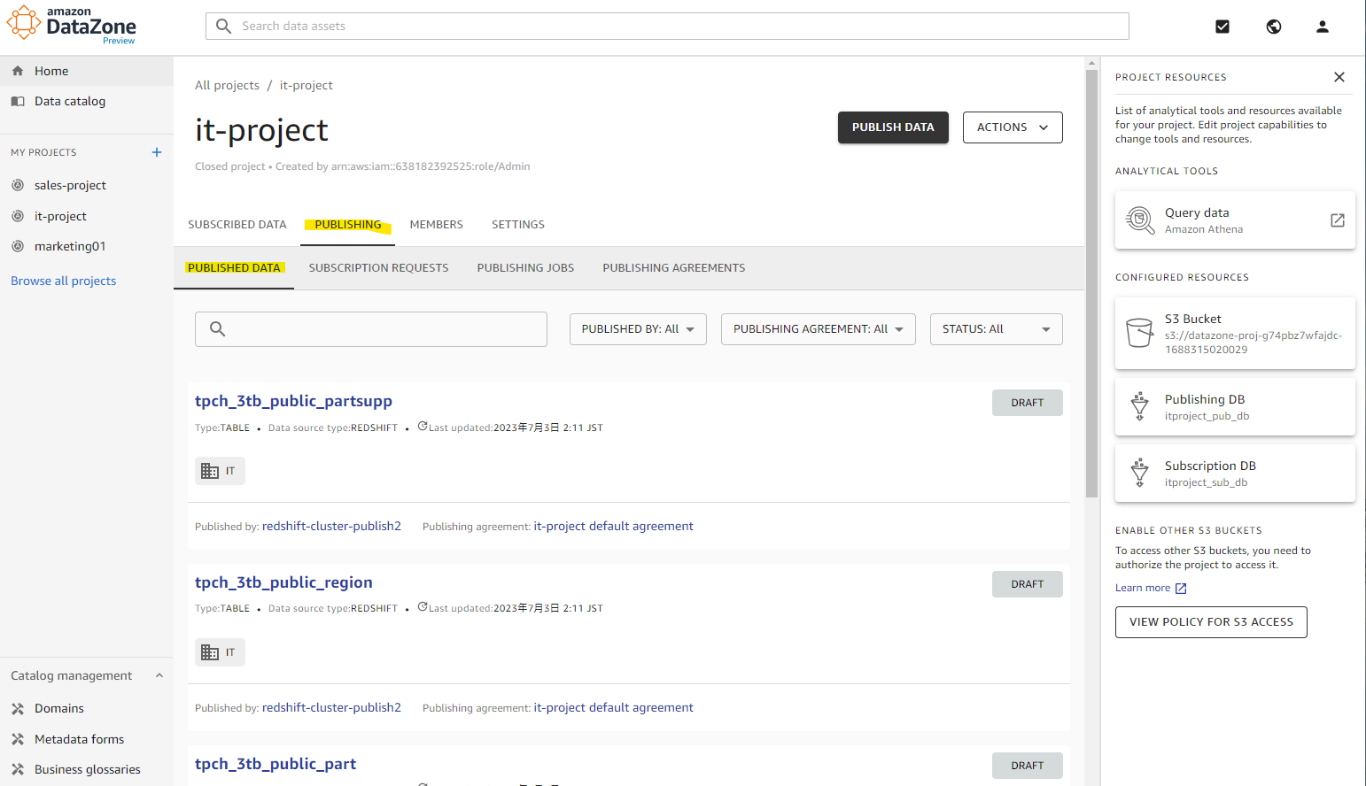Open STATUS: All dropdown

point(997,329)
